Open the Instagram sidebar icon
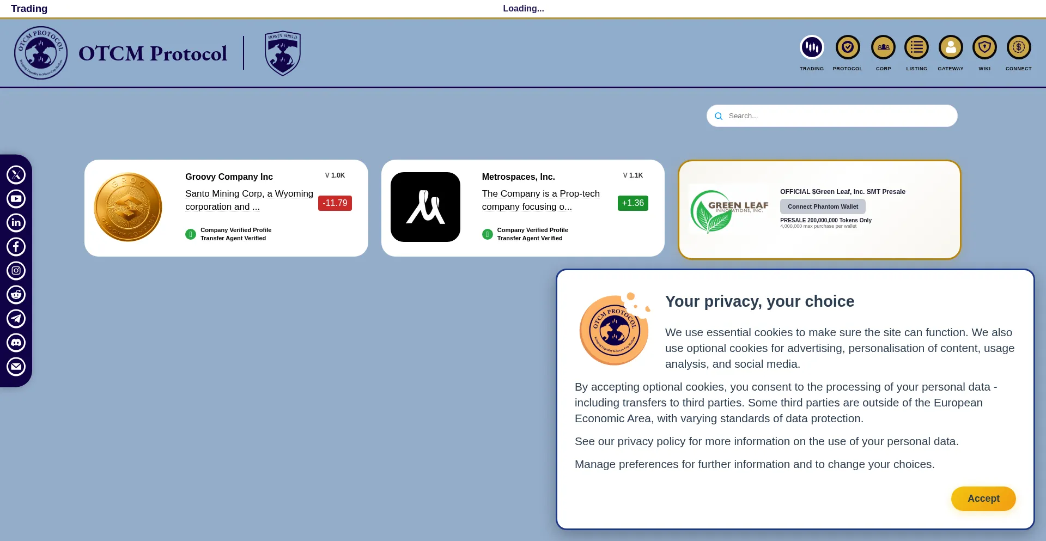The width and height of the screenshot is (1046, 541). point(16,271)
